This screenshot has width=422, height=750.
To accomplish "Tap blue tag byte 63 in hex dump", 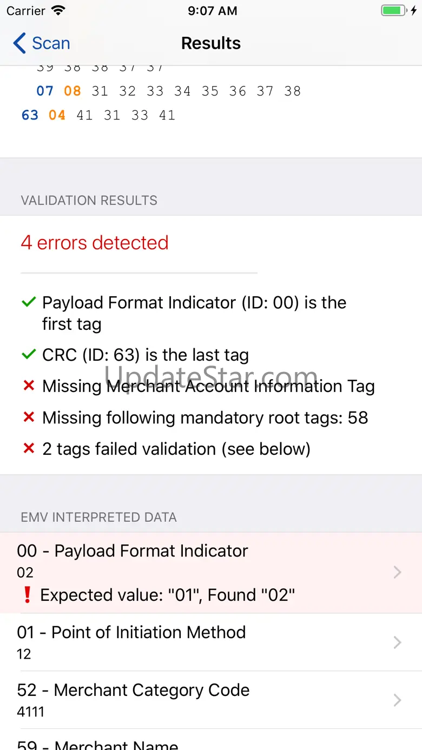I will [30, 115].
